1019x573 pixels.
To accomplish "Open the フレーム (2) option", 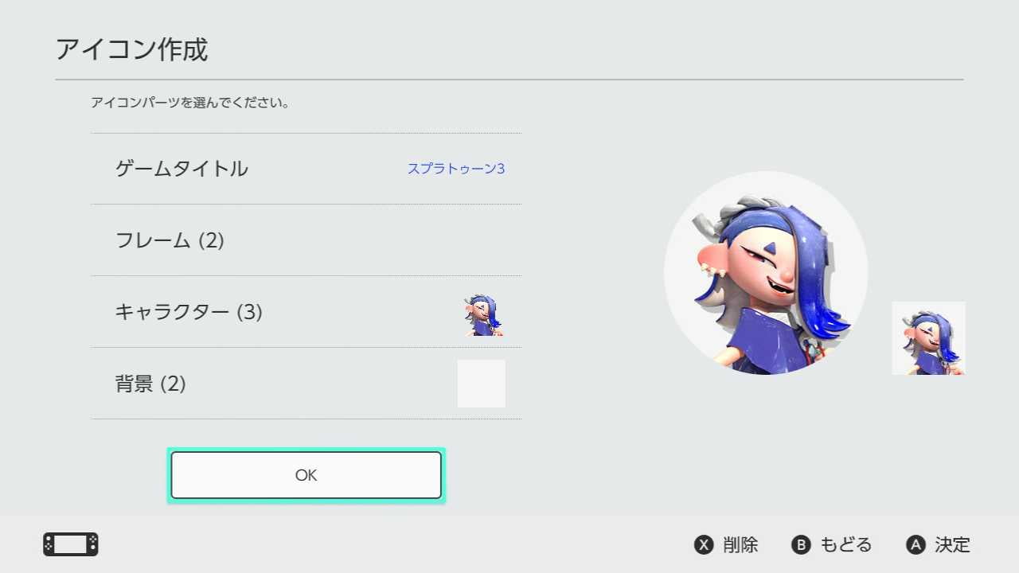I will [306, 240].
